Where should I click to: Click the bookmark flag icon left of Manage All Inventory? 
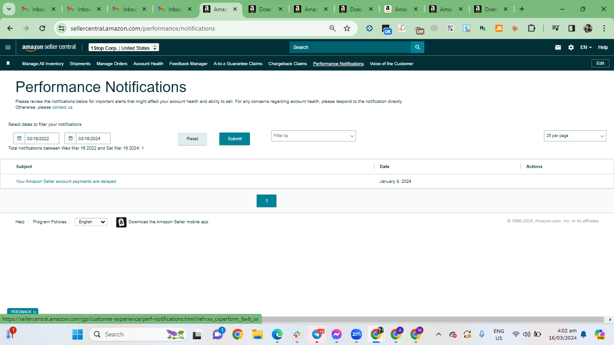[8, 63]
